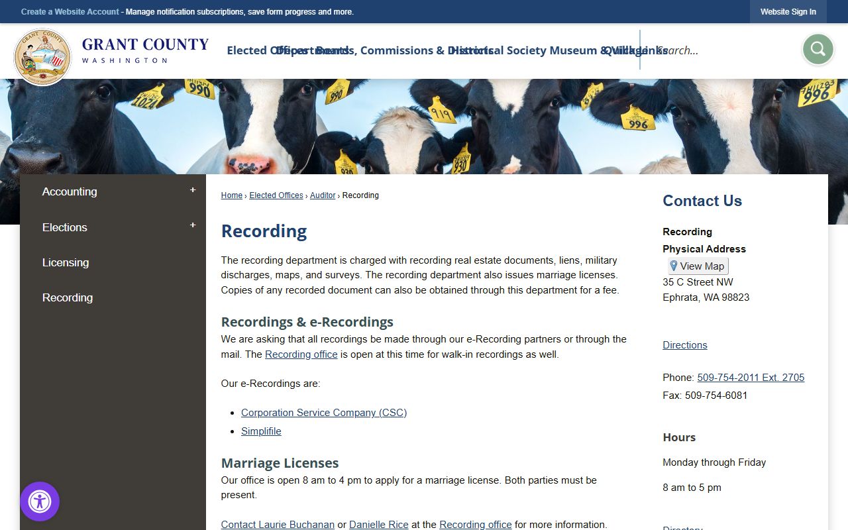Open Corporation Service Company (CSC) link
This screenshot has width=848, height=530.
323,413
